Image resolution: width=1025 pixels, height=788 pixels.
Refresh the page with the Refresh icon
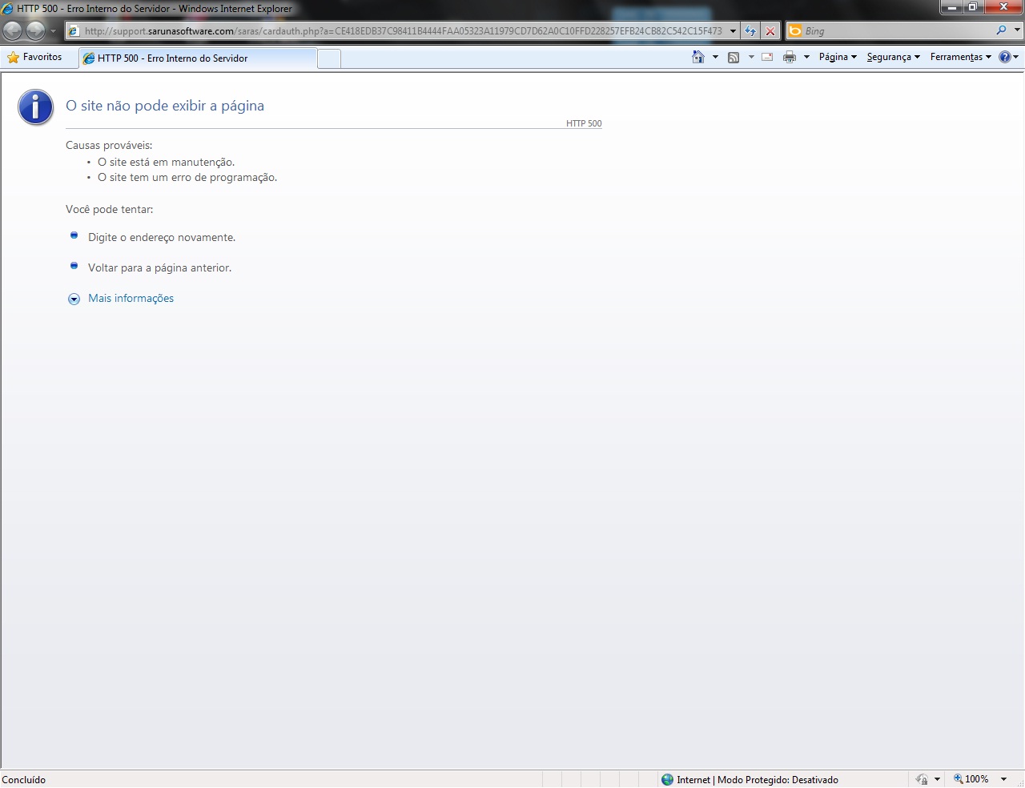point(750,31)
